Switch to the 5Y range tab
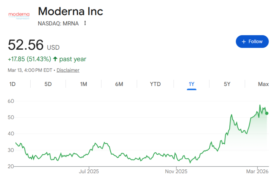This screenshot has height=180, width=275. [x=227, y=84]
